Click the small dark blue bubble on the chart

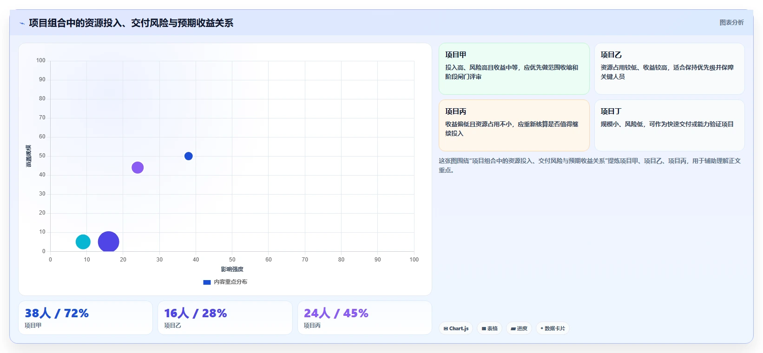pyautogui.click(x=188, y=156)
